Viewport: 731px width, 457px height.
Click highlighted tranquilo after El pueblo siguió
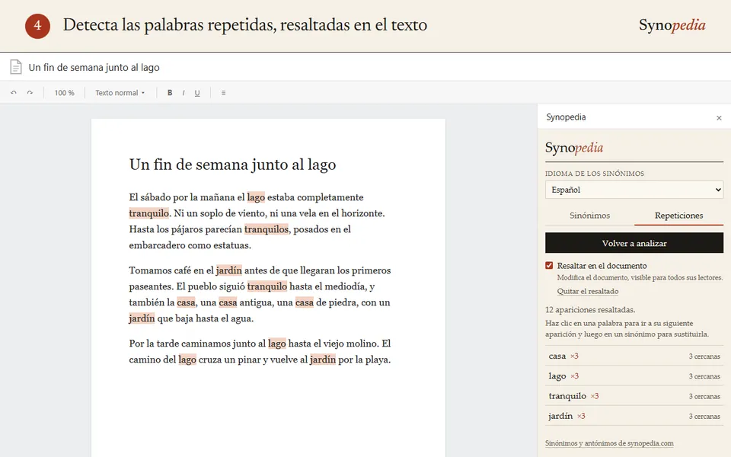click(x=267, y=286)
